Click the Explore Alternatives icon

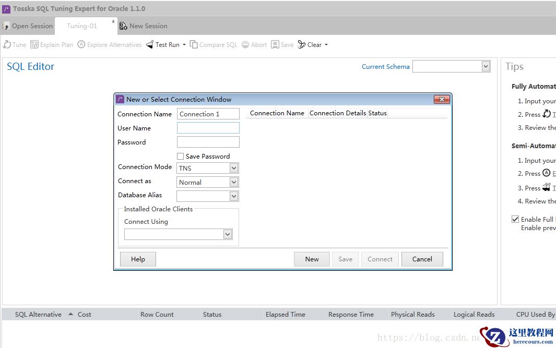point(81,45)
